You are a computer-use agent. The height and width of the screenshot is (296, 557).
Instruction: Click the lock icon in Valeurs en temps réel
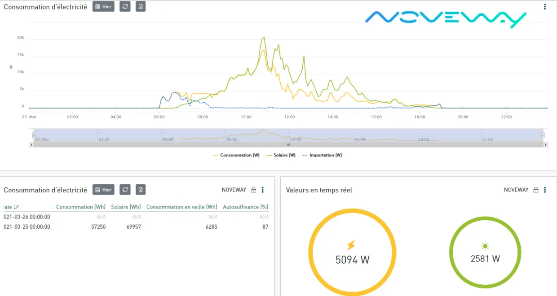point(535,190)
